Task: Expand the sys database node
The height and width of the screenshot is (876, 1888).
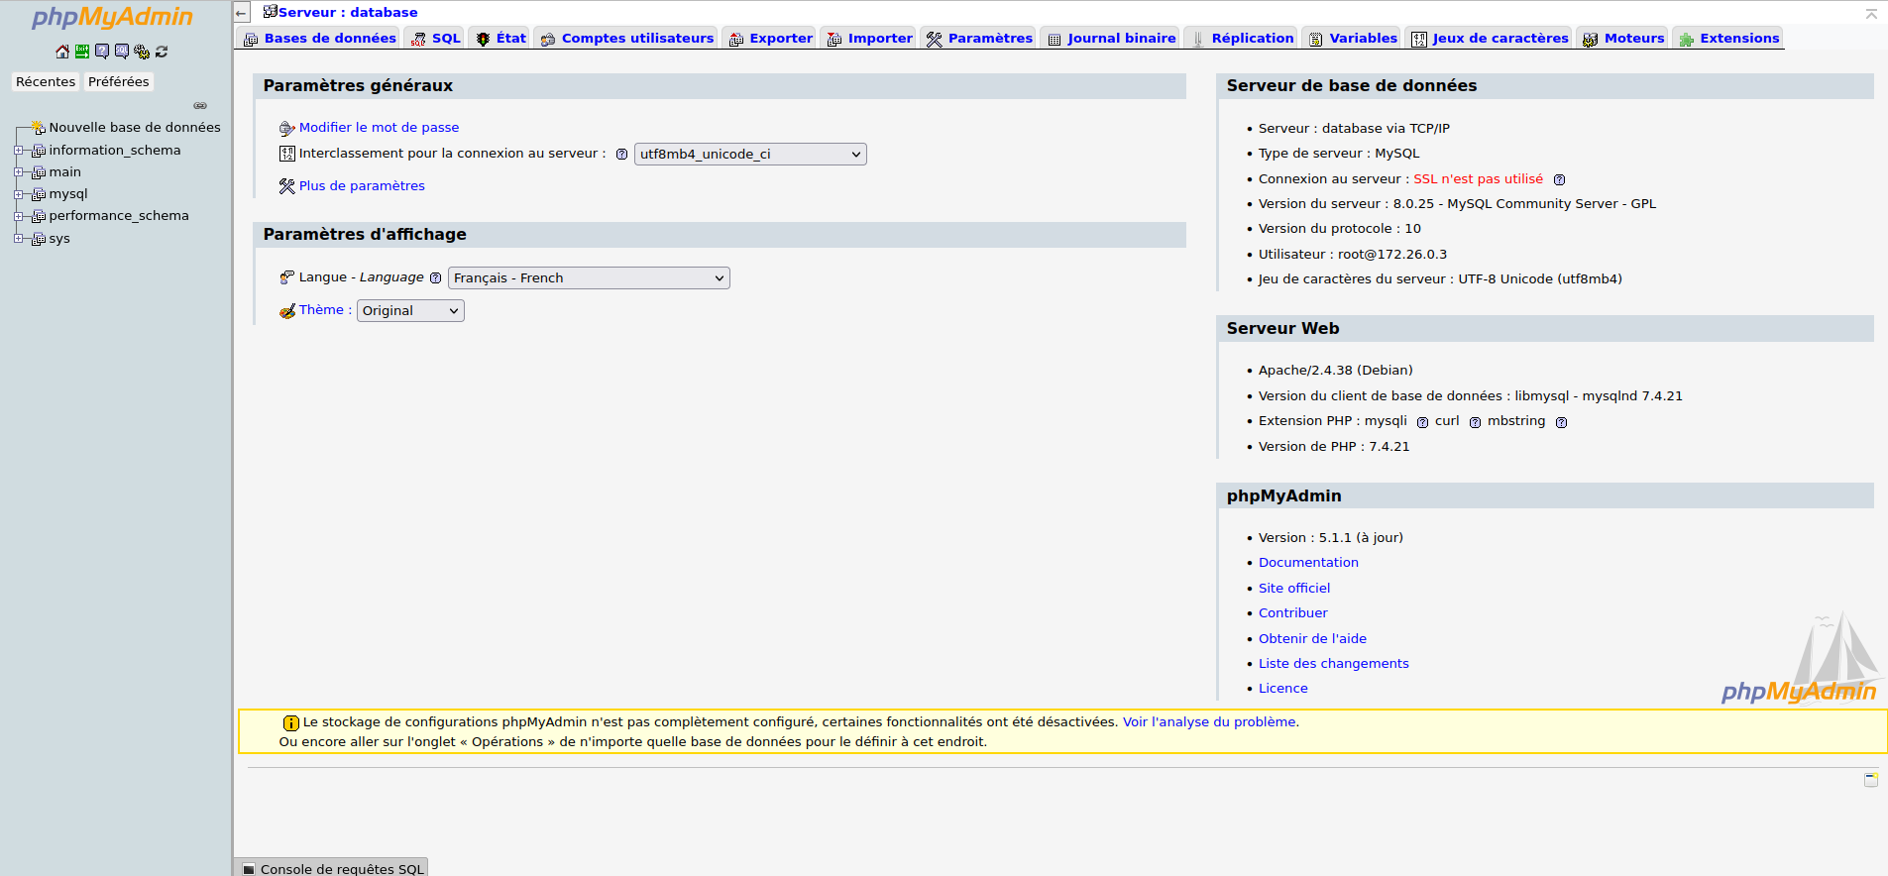Action: [x=18, y=239]
